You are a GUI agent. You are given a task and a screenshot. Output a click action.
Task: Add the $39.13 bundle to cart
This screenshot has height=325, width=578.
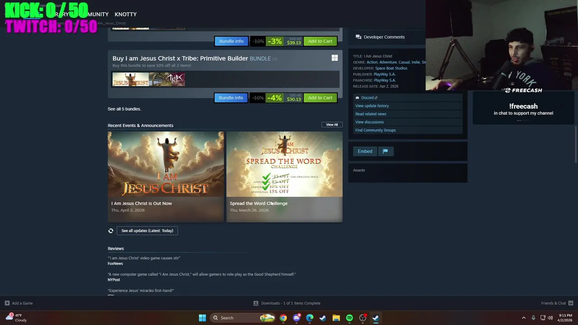click(320, 41)
